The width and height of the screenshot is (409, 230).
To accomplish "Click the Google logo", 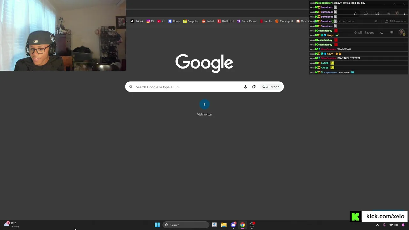I will click(x=204, y=63).
